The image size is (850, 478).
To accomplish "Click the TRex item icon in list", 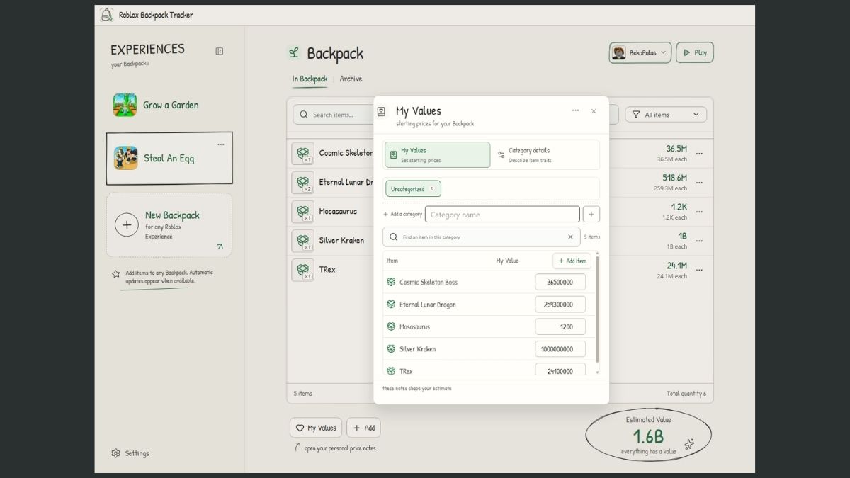I will [303, 270].
